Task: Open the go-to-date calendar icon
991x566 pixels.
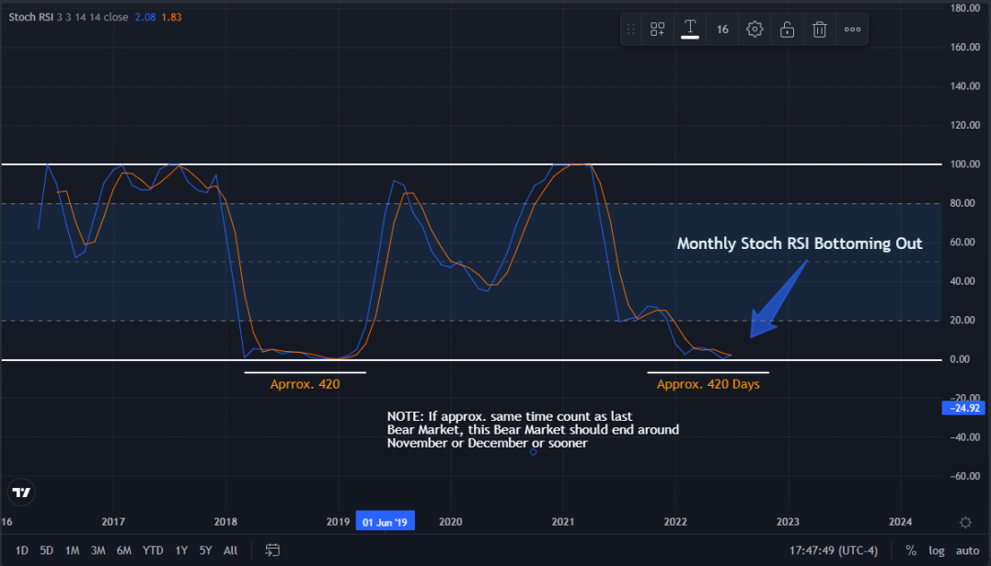Action: pyautogui.click(x=272, y=550)
